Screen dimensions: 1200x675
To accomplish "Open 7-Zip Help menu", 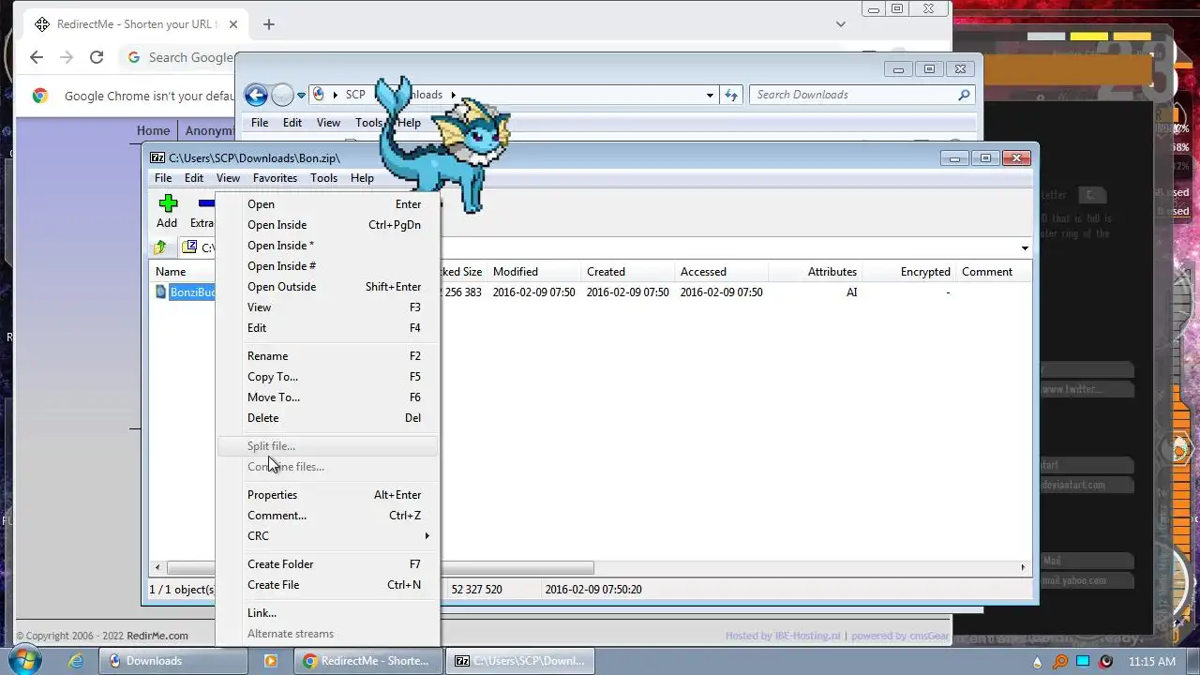I will (x=362, y=178).
